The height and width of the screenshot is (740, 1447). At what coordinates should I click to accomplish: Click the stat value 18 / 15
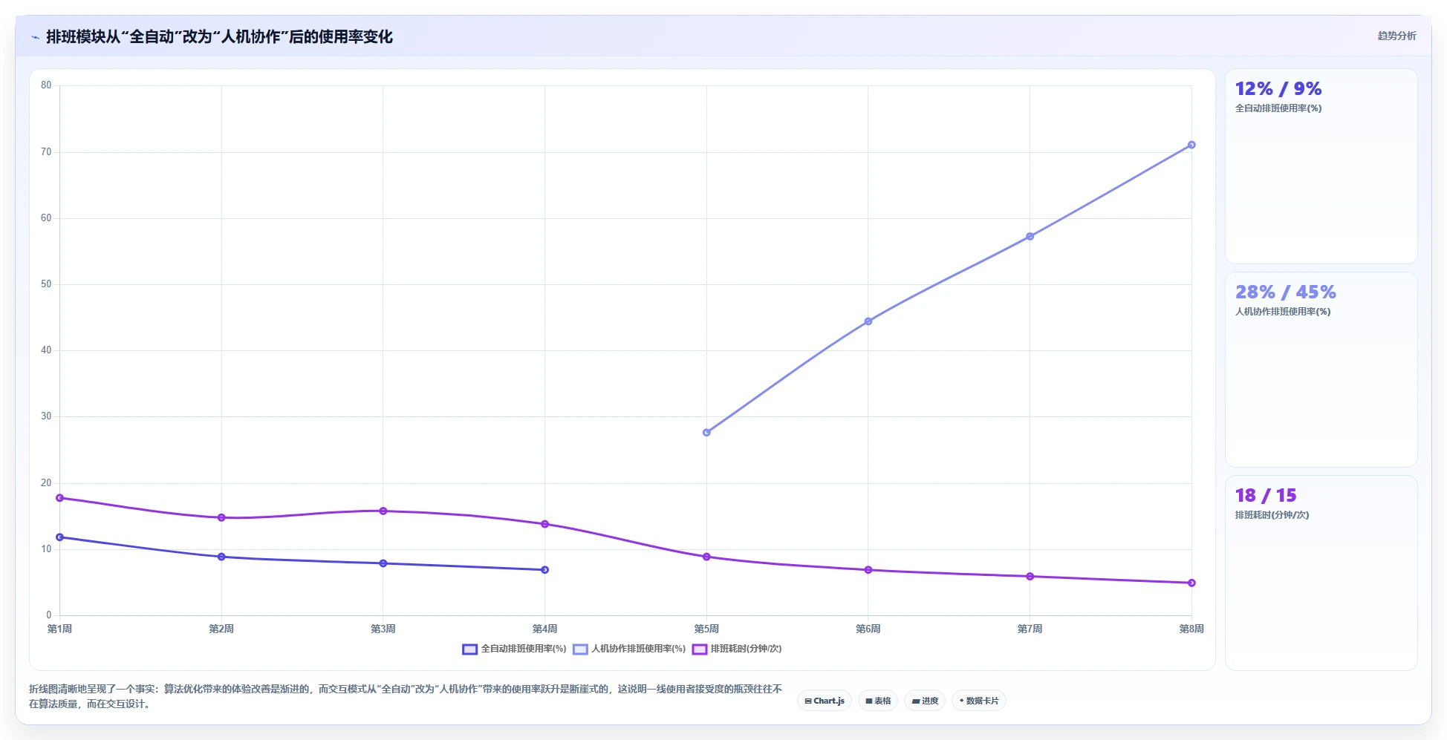coord(1266,495)
